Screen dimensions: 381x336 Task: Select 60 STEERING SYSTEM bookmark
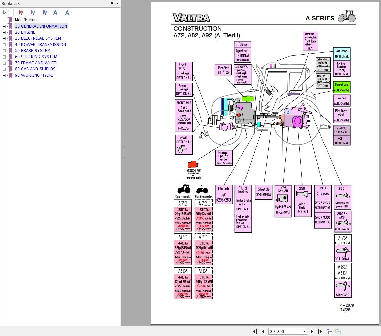tap(36, 57)
